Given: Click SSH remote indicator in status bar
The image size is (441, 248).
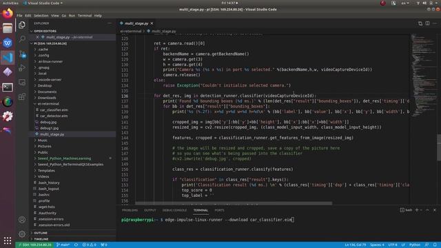Looking at the screenshot, I should pyautogui.click(x=34, y=245).
